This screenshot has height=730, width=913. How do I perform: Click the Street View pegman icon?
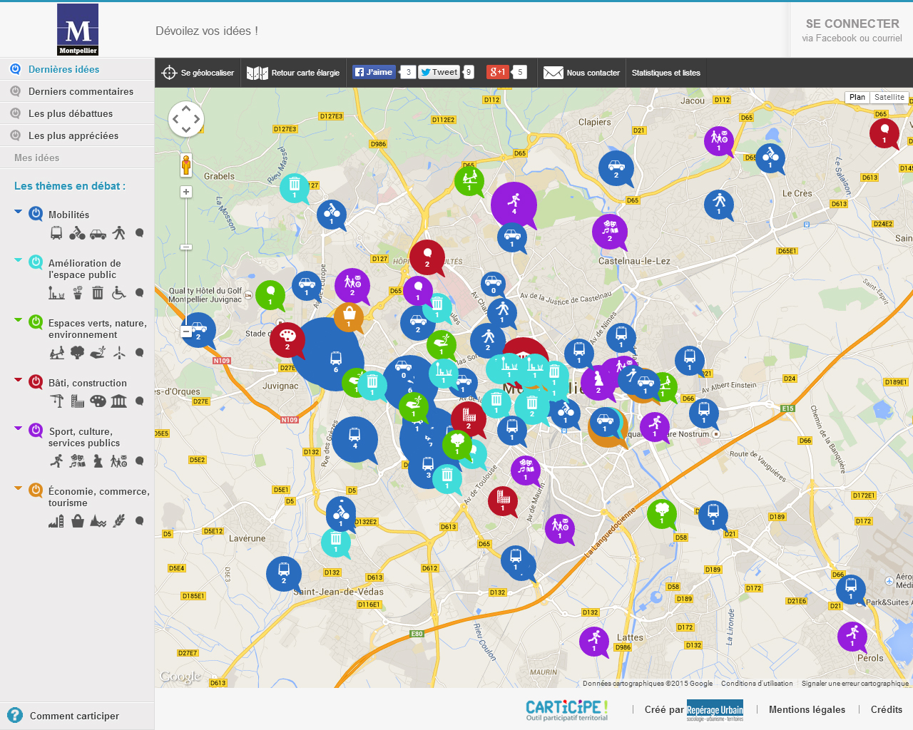click(186, 165)
